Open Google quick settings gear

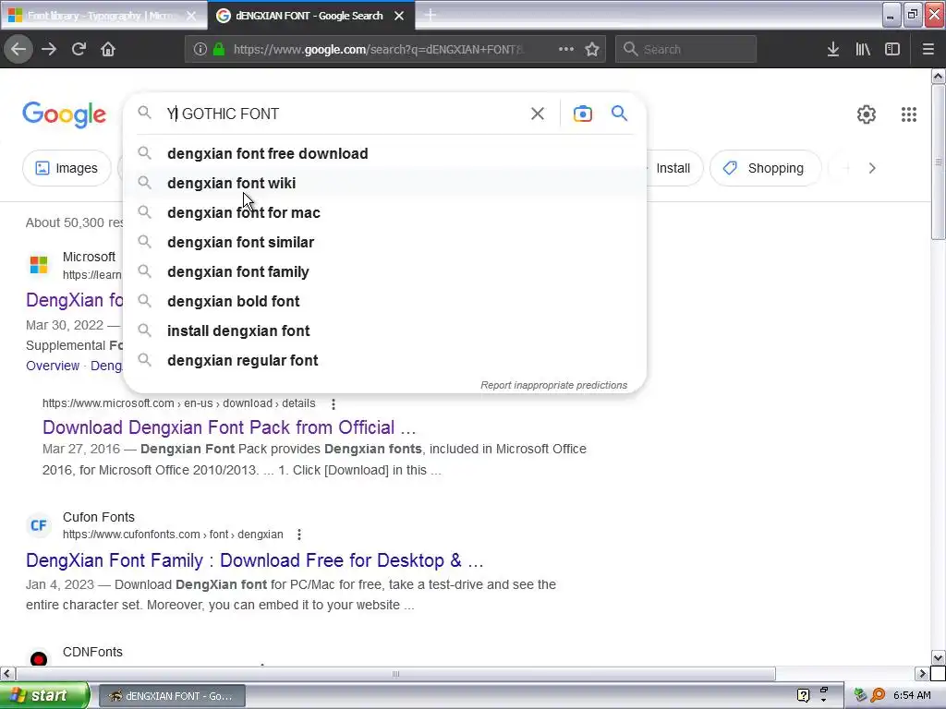867,114
